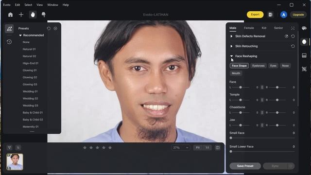Click the plus add-photos icon
The height and width of the screenshot is (175, 311).
(21, 15)
